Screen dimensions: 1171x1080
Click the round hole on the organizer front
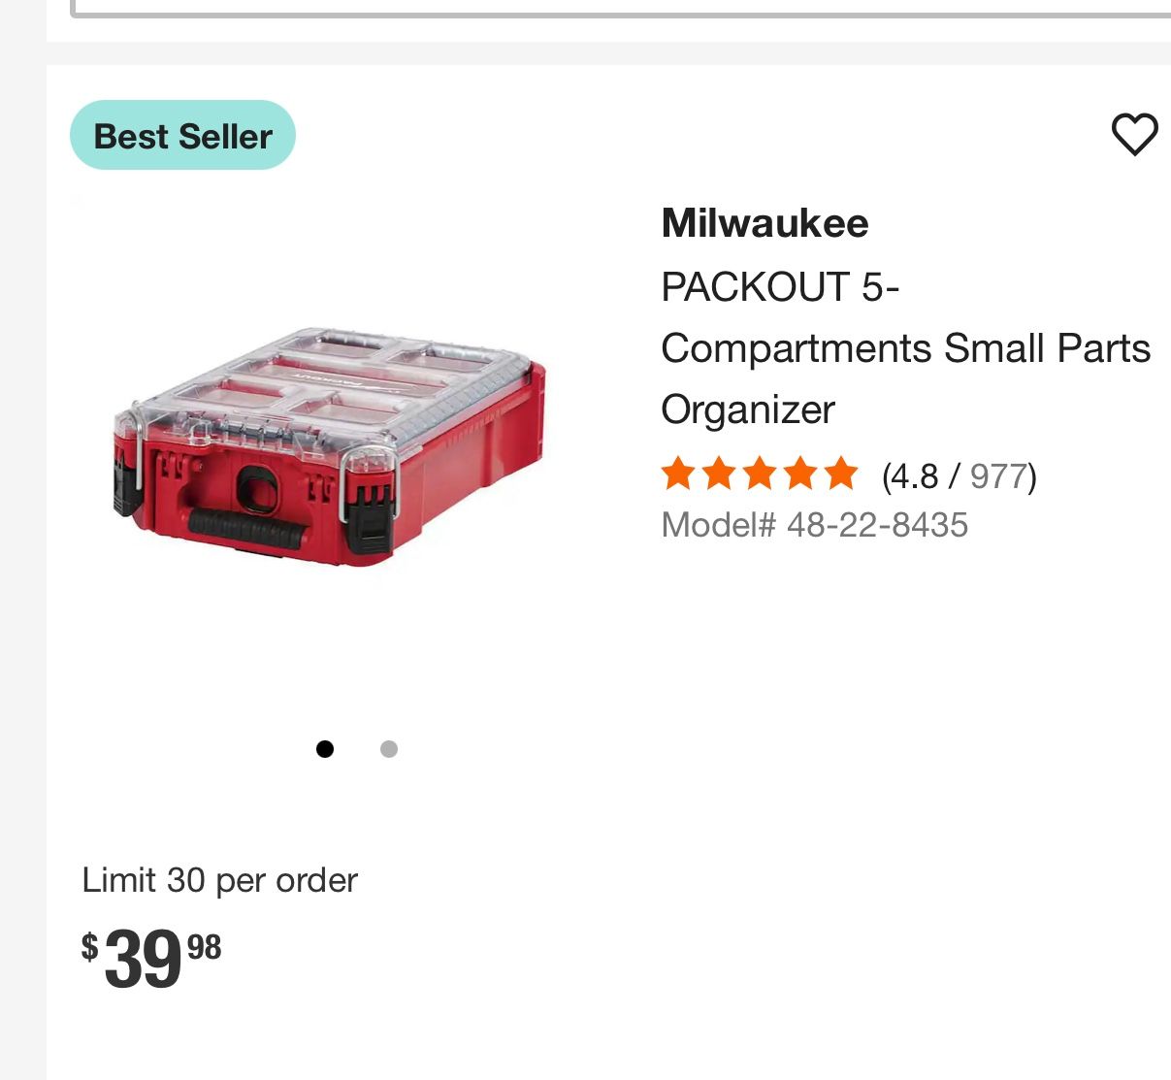click(x=256, y=487)
